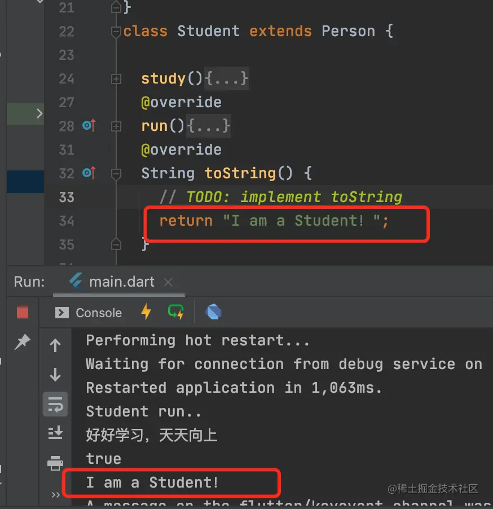Click the 'Student' class name on line 22
This screenshot has width=493, height=509.
click(x=208, y=32)
